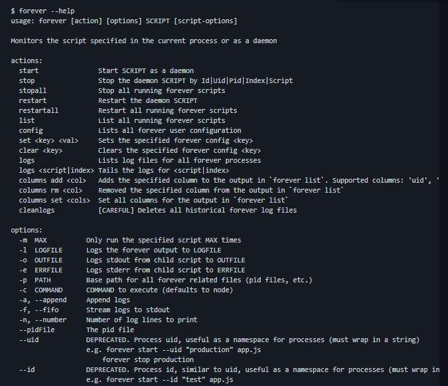Click the "clear <key>" action entry
Viewport: 448px width, 386px height.
click(40, 150)
